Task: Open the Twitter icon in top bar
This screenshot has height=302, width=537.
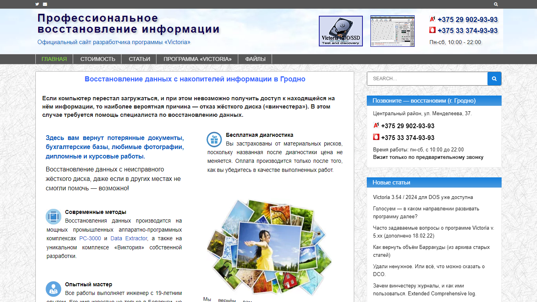Action: click(37, 4)
